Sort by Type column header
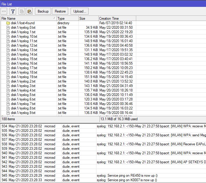Screen dimensions: 206x183 [68, 18]
